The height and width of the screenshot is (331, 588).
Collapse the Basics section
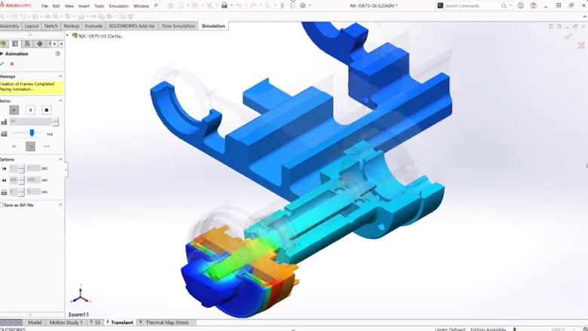click(60, 100)
